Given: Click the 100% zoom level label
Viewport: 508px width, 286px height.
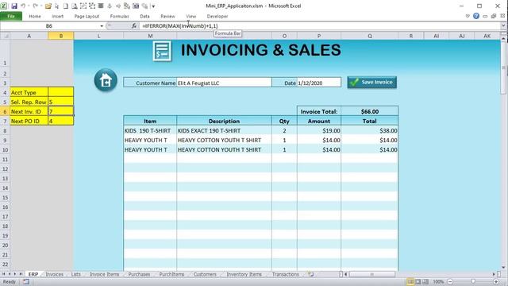Looking at the screenshot, I should pos(438,282).
